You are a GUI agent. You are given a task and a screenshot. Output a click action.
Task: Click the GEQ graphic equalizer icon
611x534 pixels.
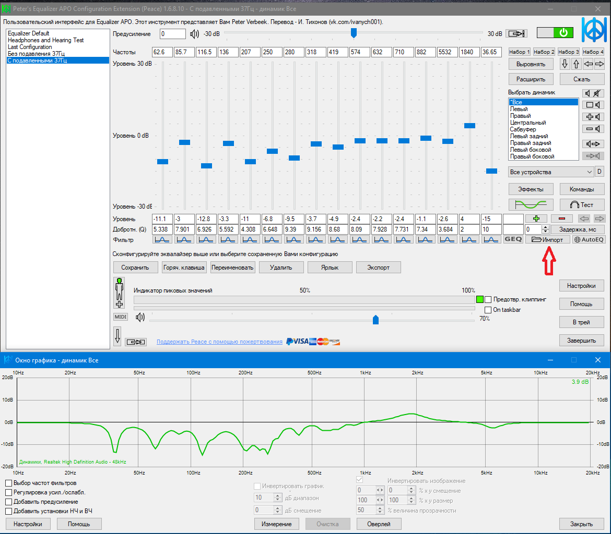click(513, 239)
